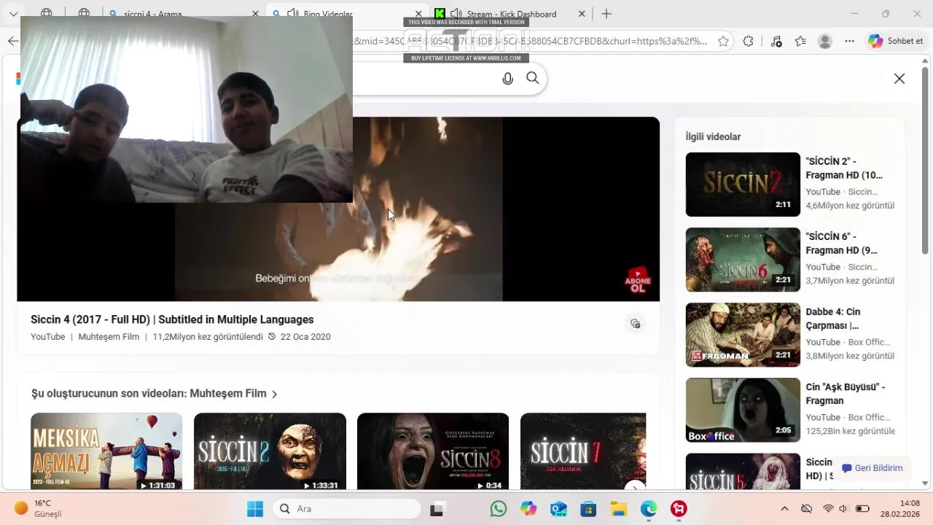Close the 'siccni 4 - Arama' tab
933x525 pixels.
pos(255,14)
